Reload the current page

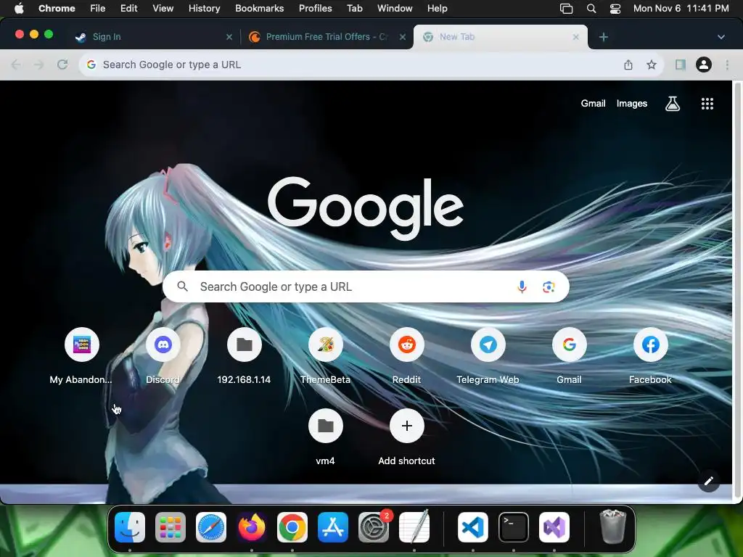point(62,65)
